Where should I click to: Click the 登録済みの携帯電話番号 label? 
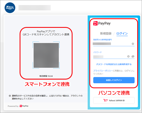point(103,40)
